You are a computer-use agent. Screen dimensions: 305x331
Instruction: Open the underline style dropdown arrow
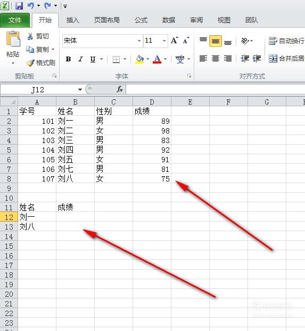coord(102,59)
